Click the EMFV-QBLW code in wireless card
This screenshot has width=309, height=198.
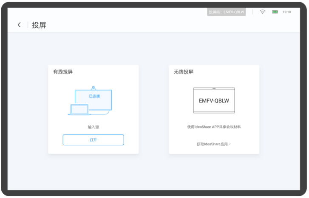tap(214, 101)
